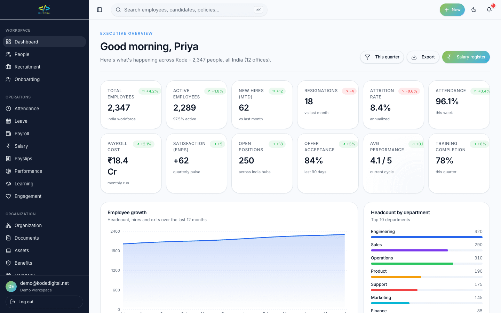Click the Recruitment briefcase icon
The width and height of the screenshot is (501, 313).
click(8, 67)
